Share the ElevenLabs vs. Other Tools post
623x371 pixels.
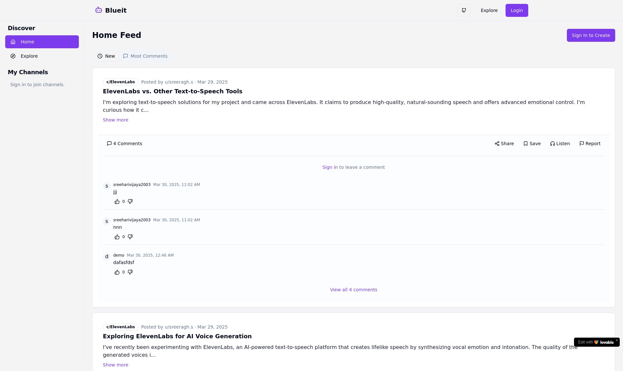coord(504,144)
